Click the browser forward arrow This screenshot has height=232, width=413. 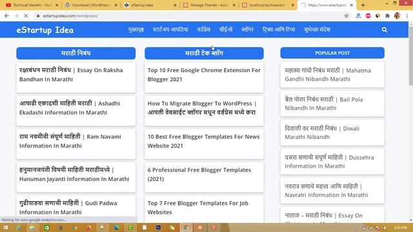click(x=16, y=15)
